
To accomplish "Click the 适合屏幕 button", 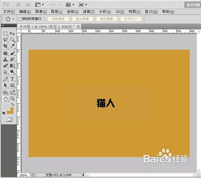I will [x=82, y=19].
